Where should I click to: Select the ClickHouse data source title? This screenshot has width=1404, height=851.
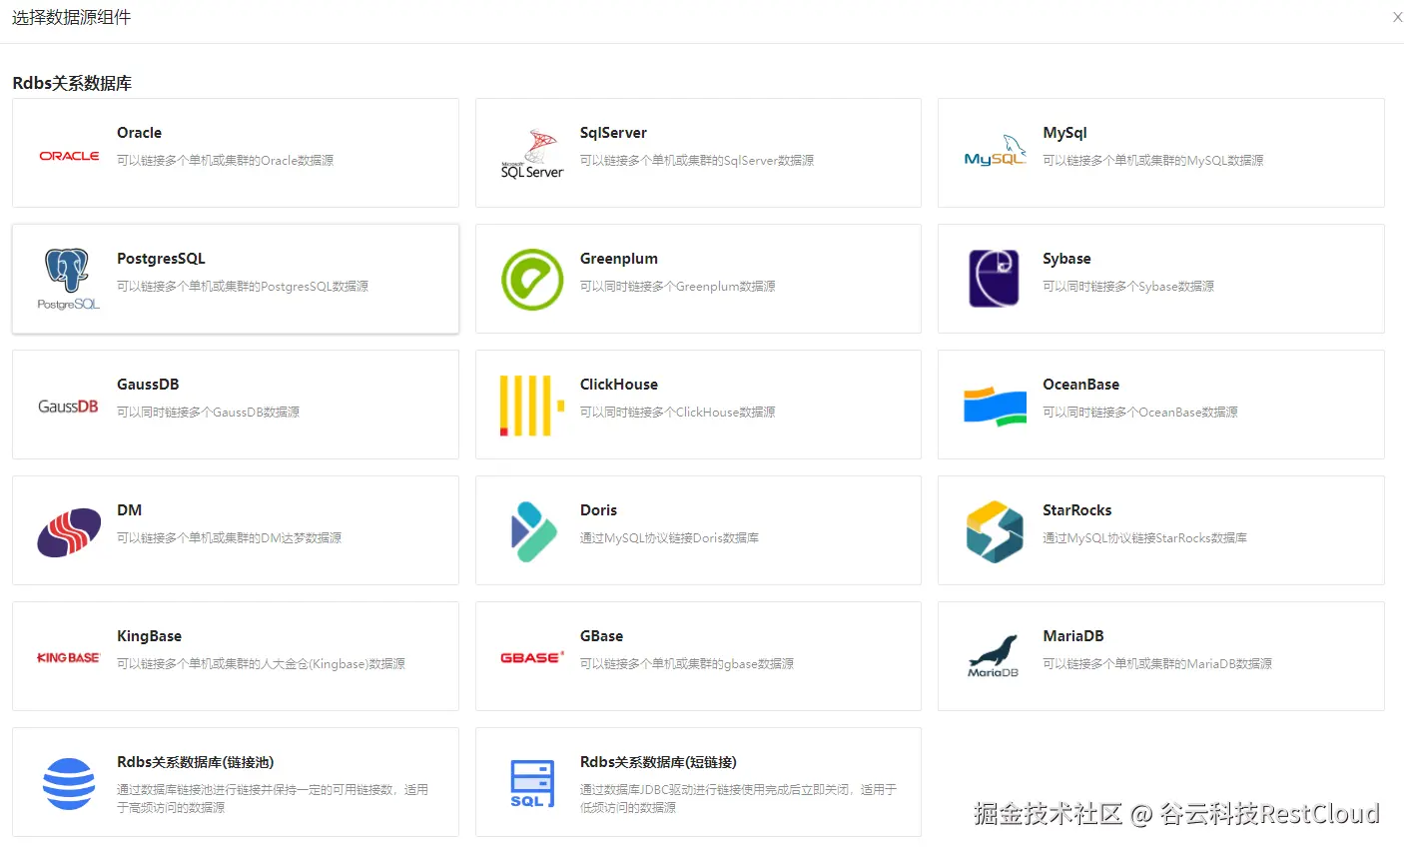(619, 385)
